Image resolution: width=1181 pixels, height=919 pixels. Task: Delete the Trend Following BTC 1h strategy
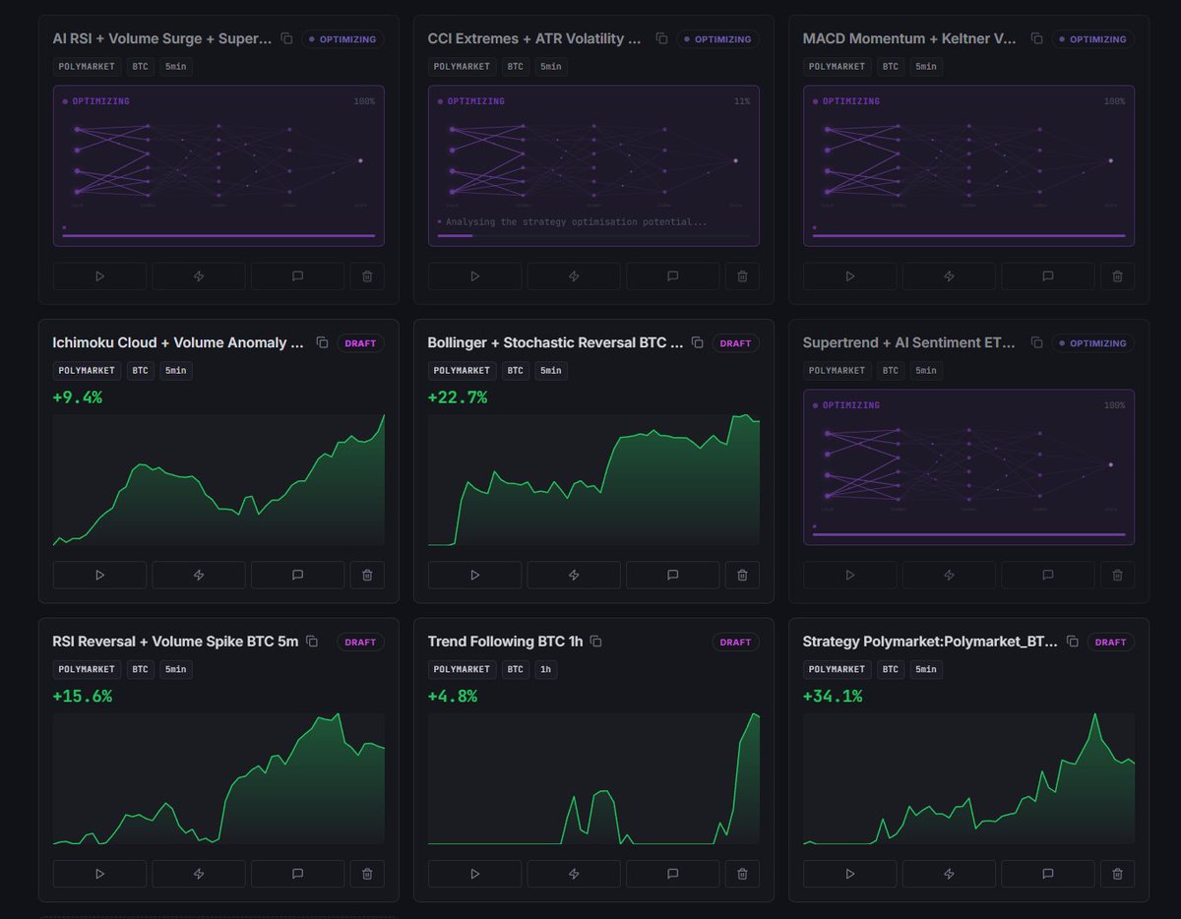click(x=742, y=874)
